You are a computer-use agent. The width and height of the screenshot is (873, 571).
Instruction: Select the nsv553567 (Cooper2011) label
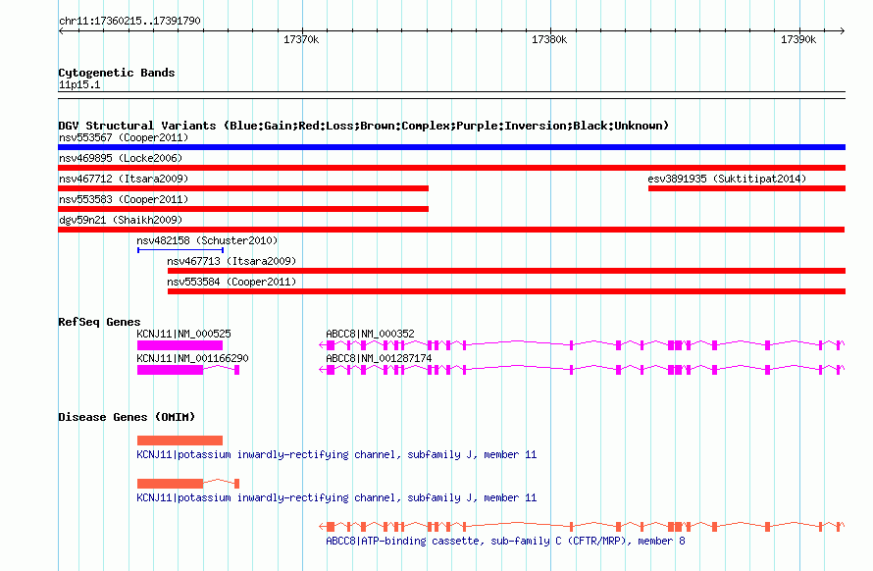point(124,137)
